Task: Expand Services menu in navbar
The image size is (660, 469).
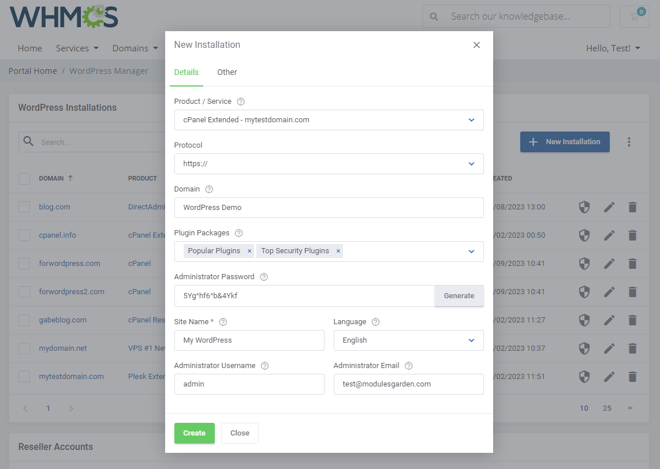Action: pyautogui.click(x=77, y=48)
